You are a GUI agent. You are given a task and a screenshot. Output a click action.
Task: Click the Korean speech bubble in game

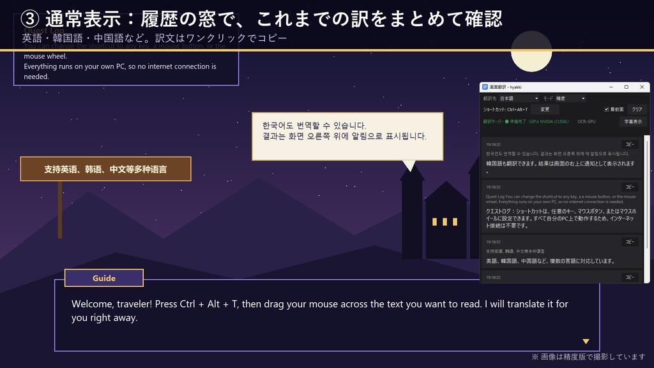(x=347, y=137)
